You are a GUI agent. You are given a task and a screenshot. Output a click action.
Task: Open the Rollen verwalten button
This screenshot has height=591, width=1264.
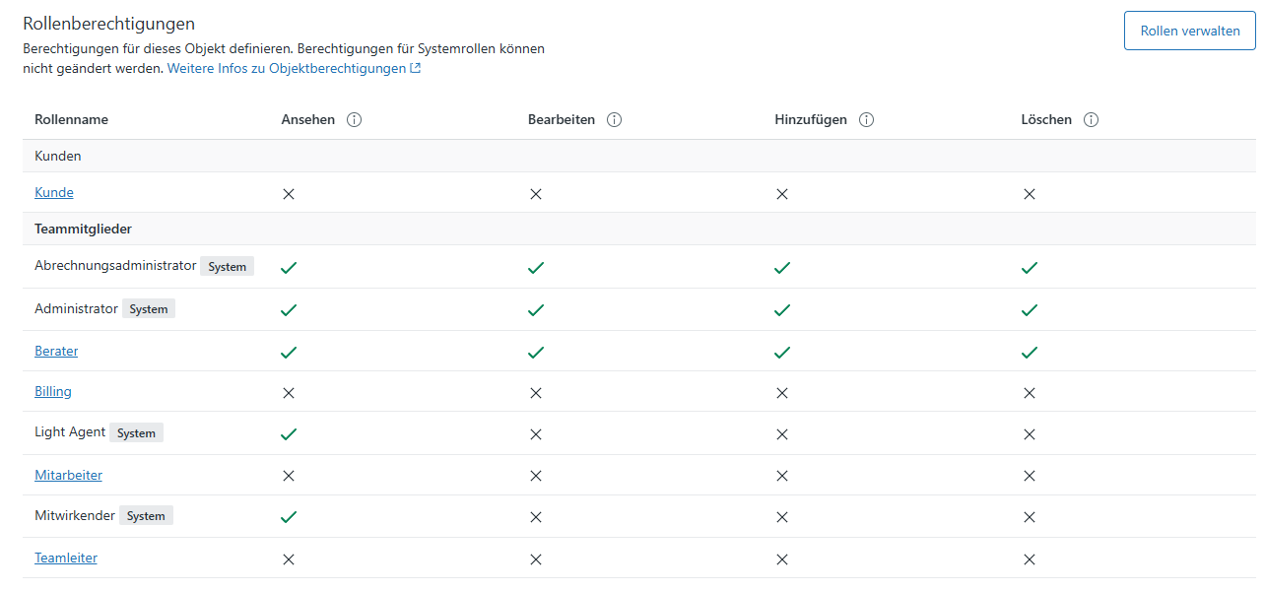pyautogui.click(x=1190, y=31)
